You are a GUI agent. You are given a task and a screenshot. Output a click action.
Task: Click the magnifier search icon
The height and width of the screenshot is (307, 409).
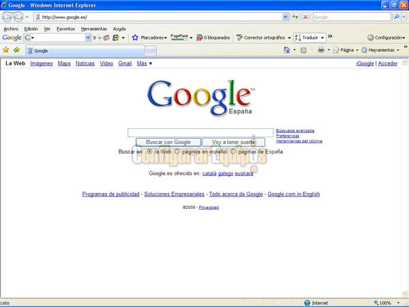coord(397,17)
